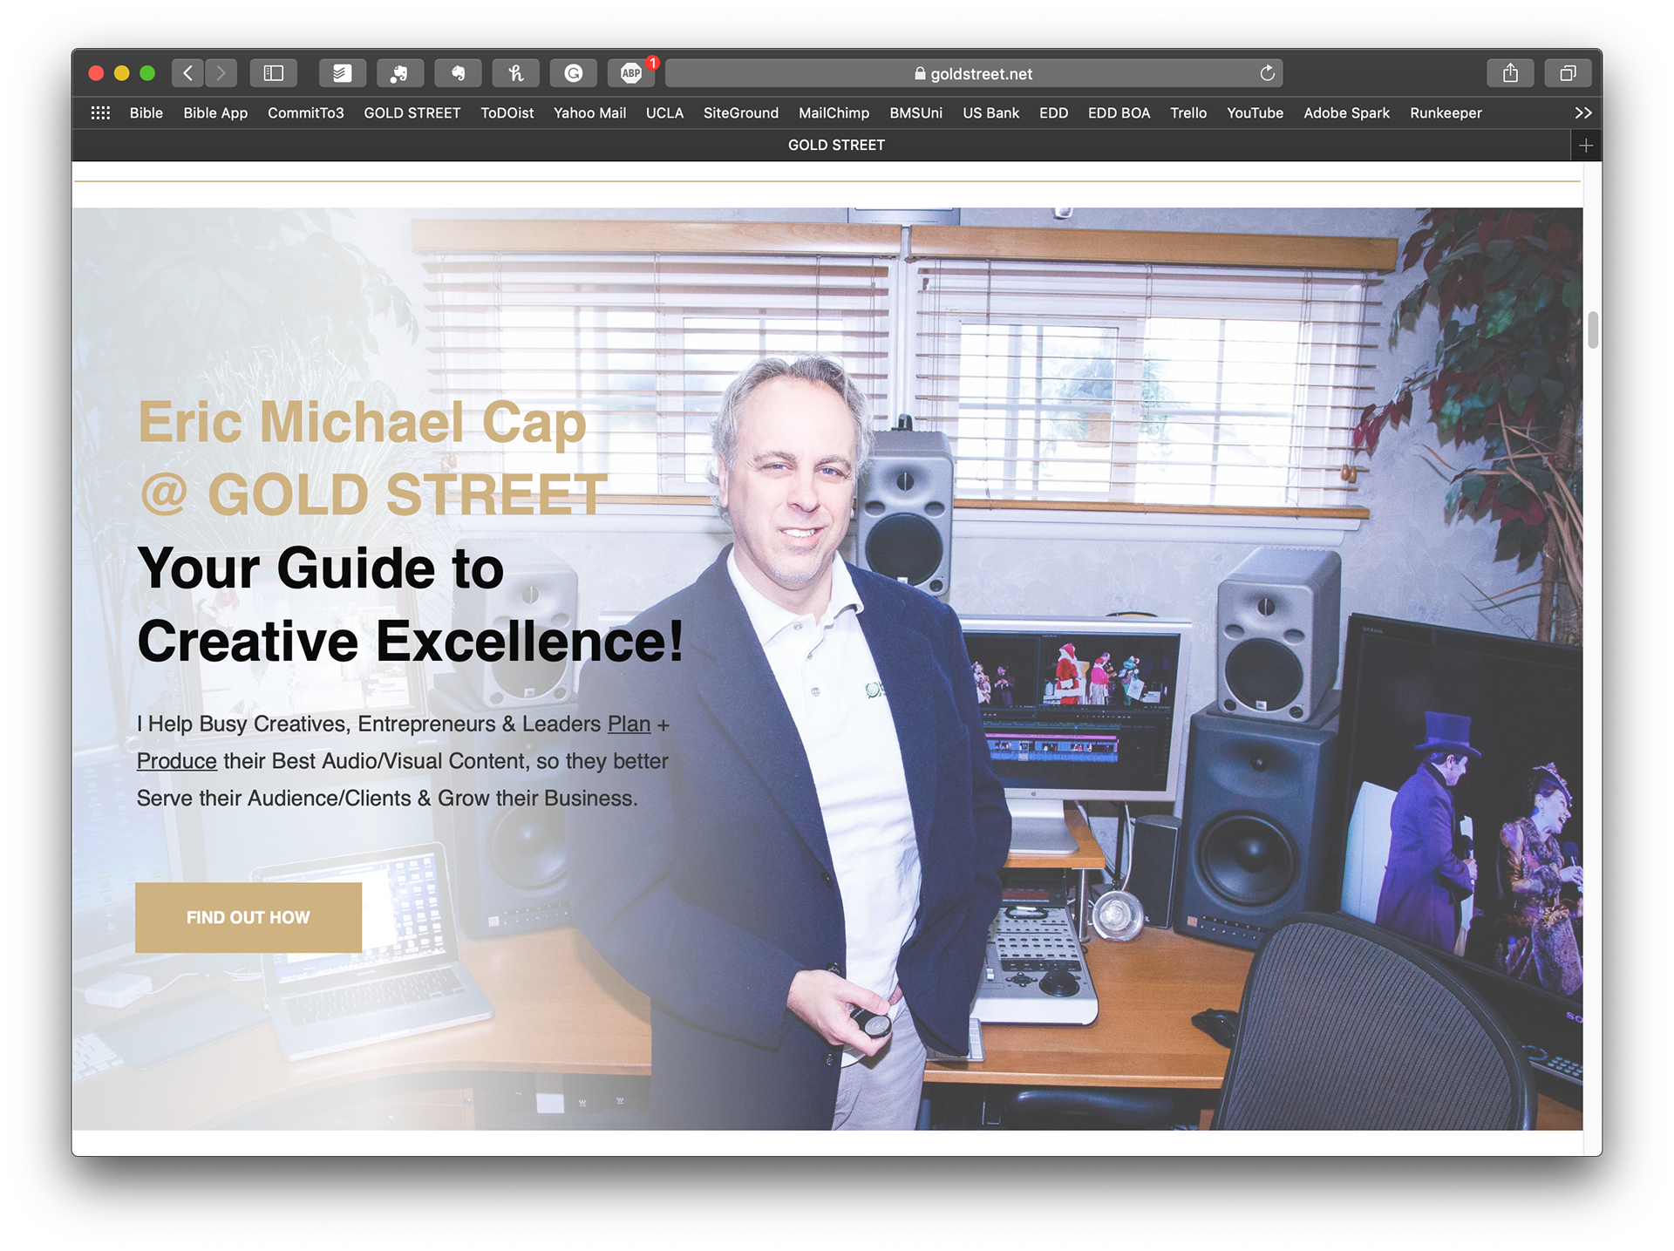Show more hidden bookmarks
Image resolution: width=1674 pixels, height=1251 pixels.
coord(1583,112)
